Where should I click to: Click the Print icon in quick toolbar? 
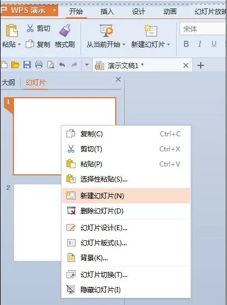point(39,65)
